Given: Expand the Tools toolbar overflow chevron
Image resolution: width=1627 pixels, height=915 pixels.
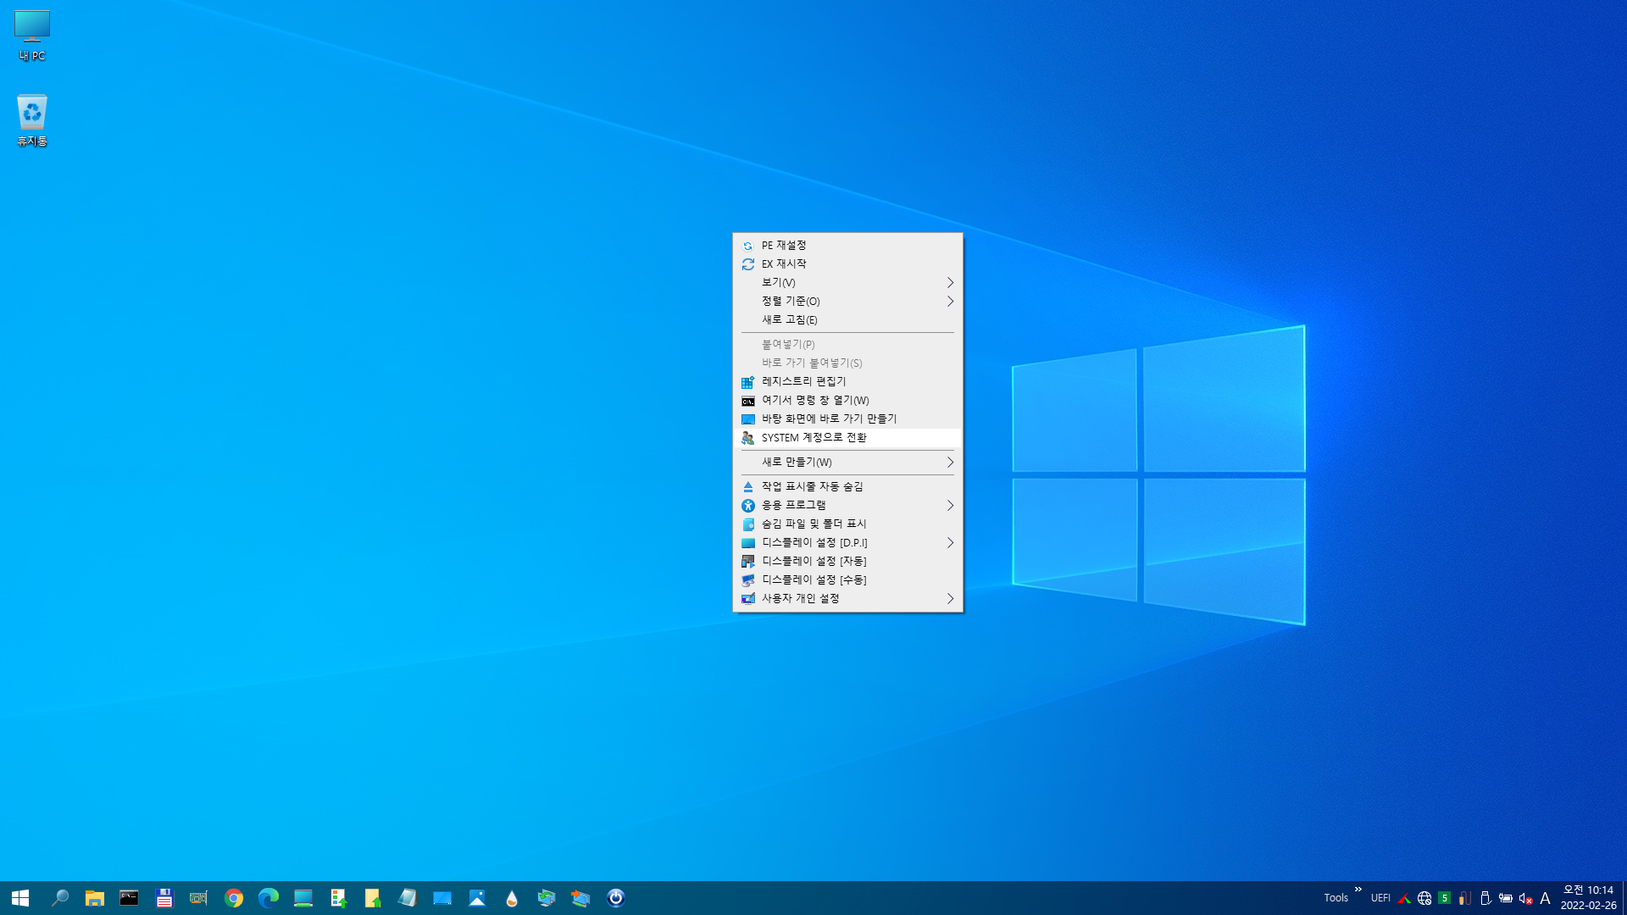Looking at the screenshot, I should pos(1358,890).
